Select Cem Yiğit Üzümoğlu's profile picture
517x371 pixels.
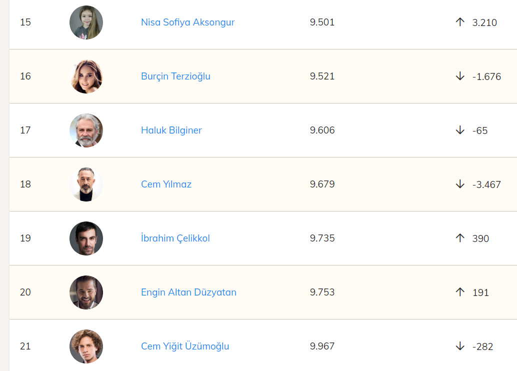point(86,346)
